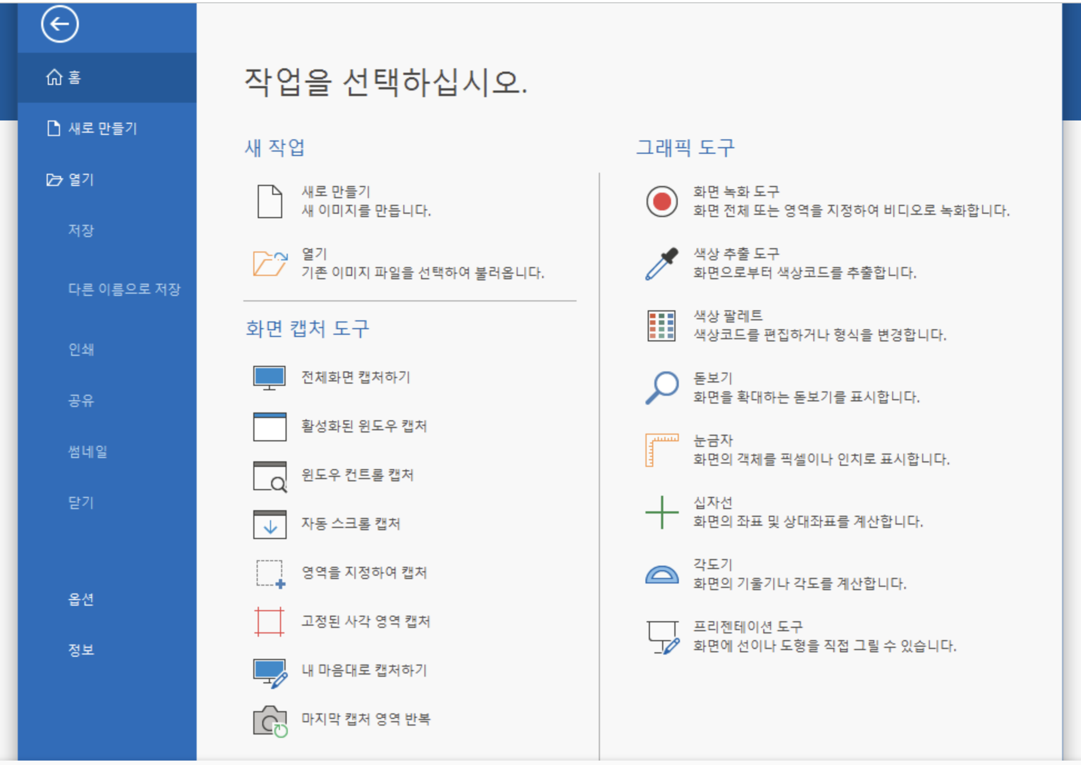The height and width of the screenshot is (765, 1081).
Task: Click the 십자선 crosshair tool icon
Action: click(662, 511)
